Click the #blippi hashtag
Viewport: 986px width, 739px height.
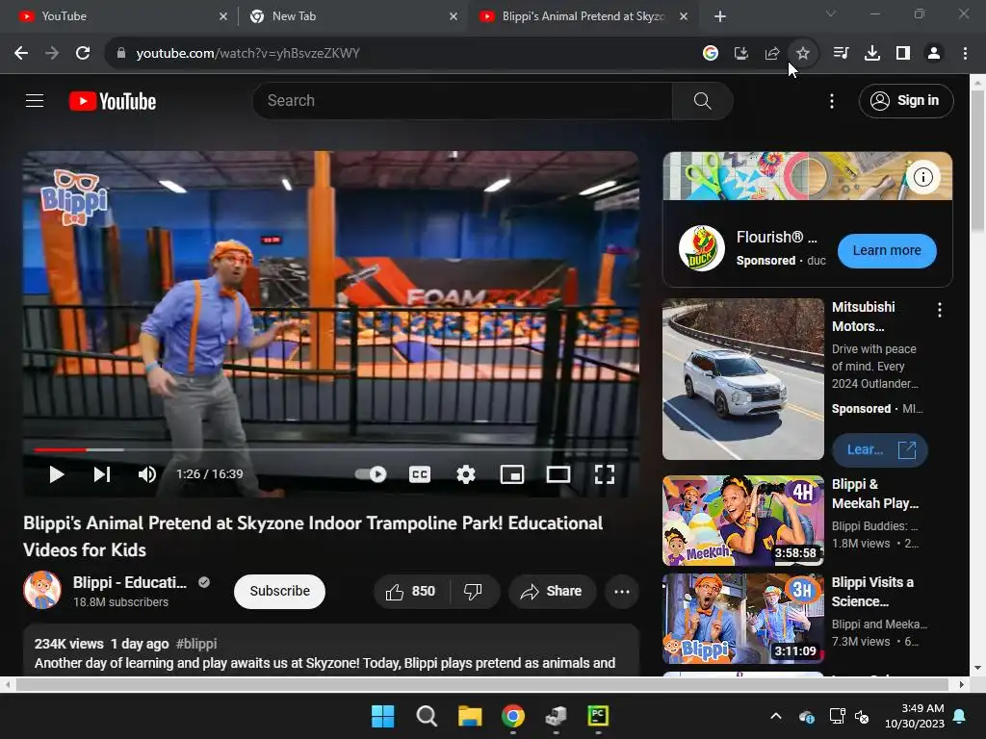coord(196,644)
